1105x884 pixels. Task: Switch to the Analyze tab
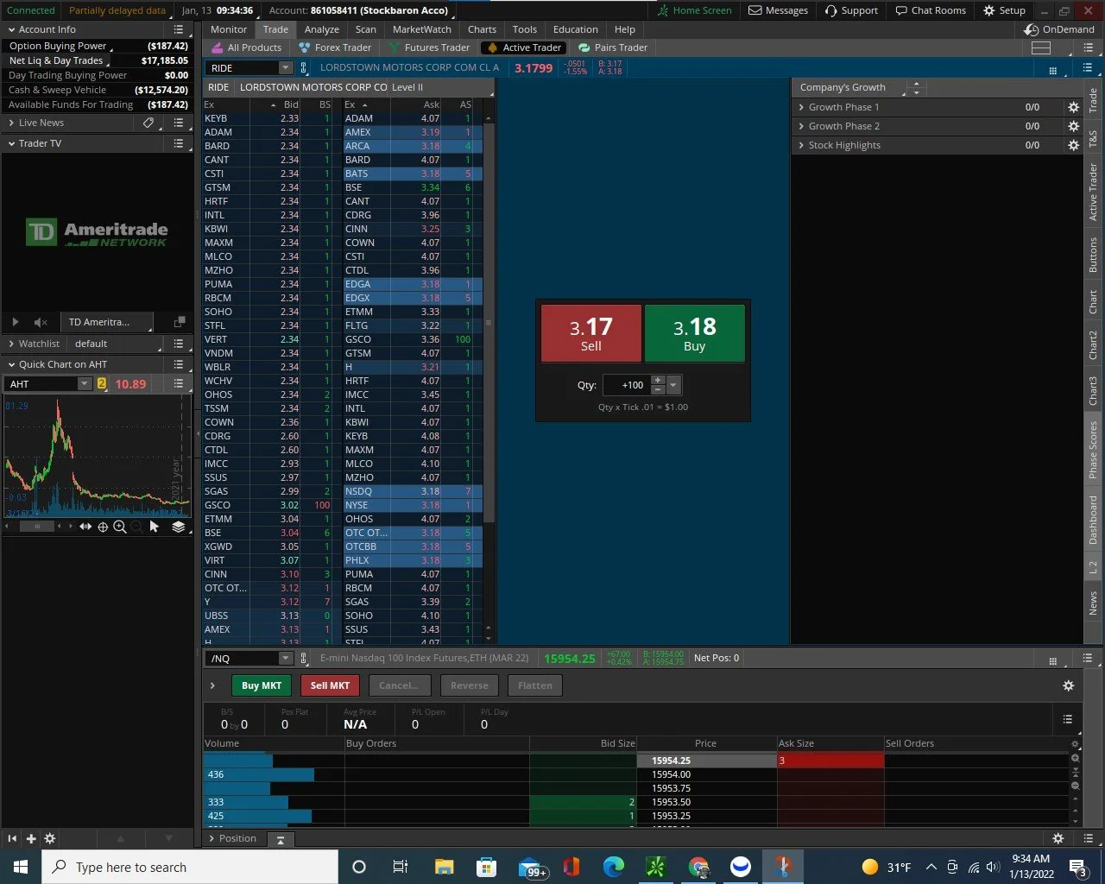coord(321,29)
